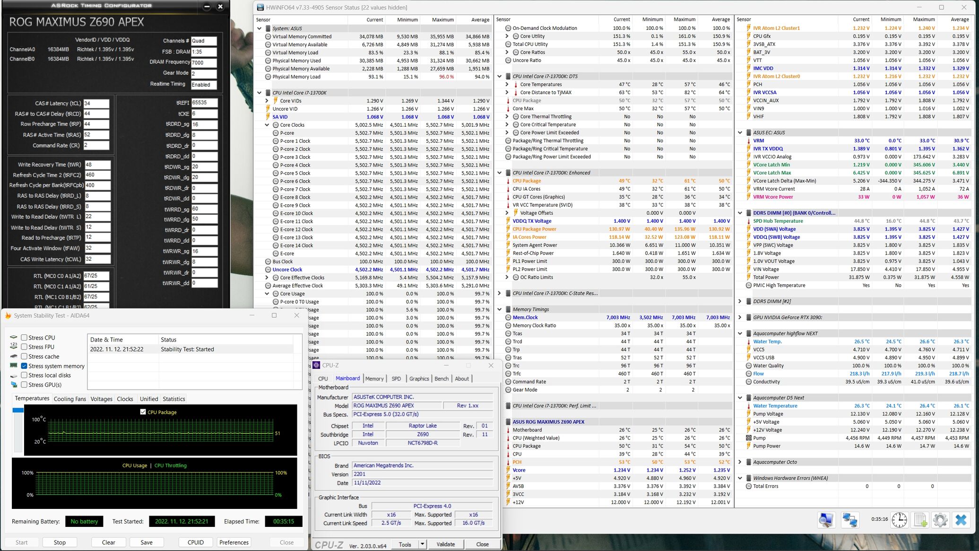The width and height of the screenshot is (979, 551).
Task: Click Memory Timings chip icon
Action: 508,309
